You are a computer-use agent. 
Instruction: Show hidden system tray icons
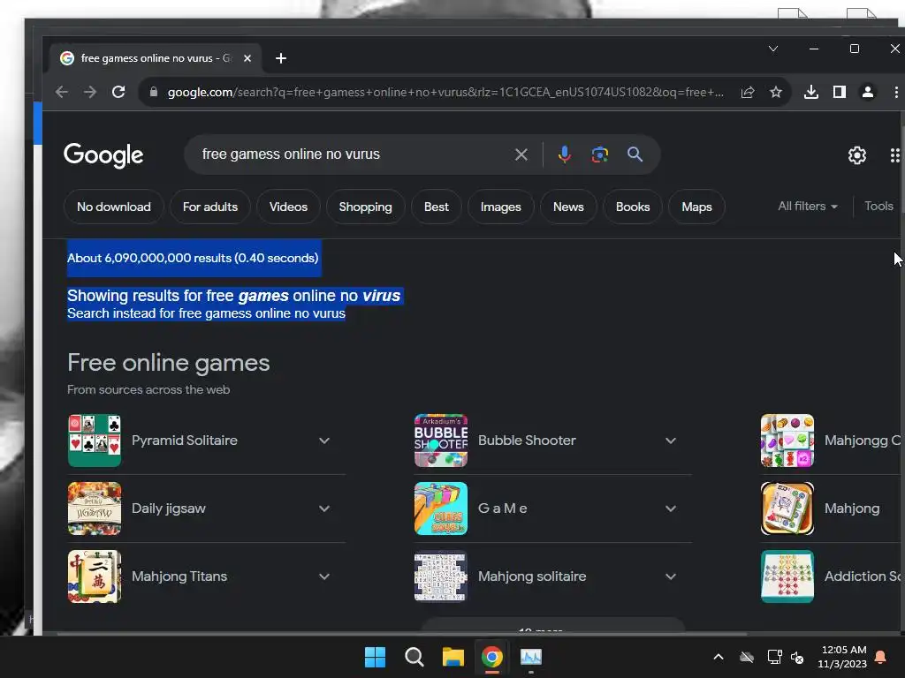click(719, 657)
